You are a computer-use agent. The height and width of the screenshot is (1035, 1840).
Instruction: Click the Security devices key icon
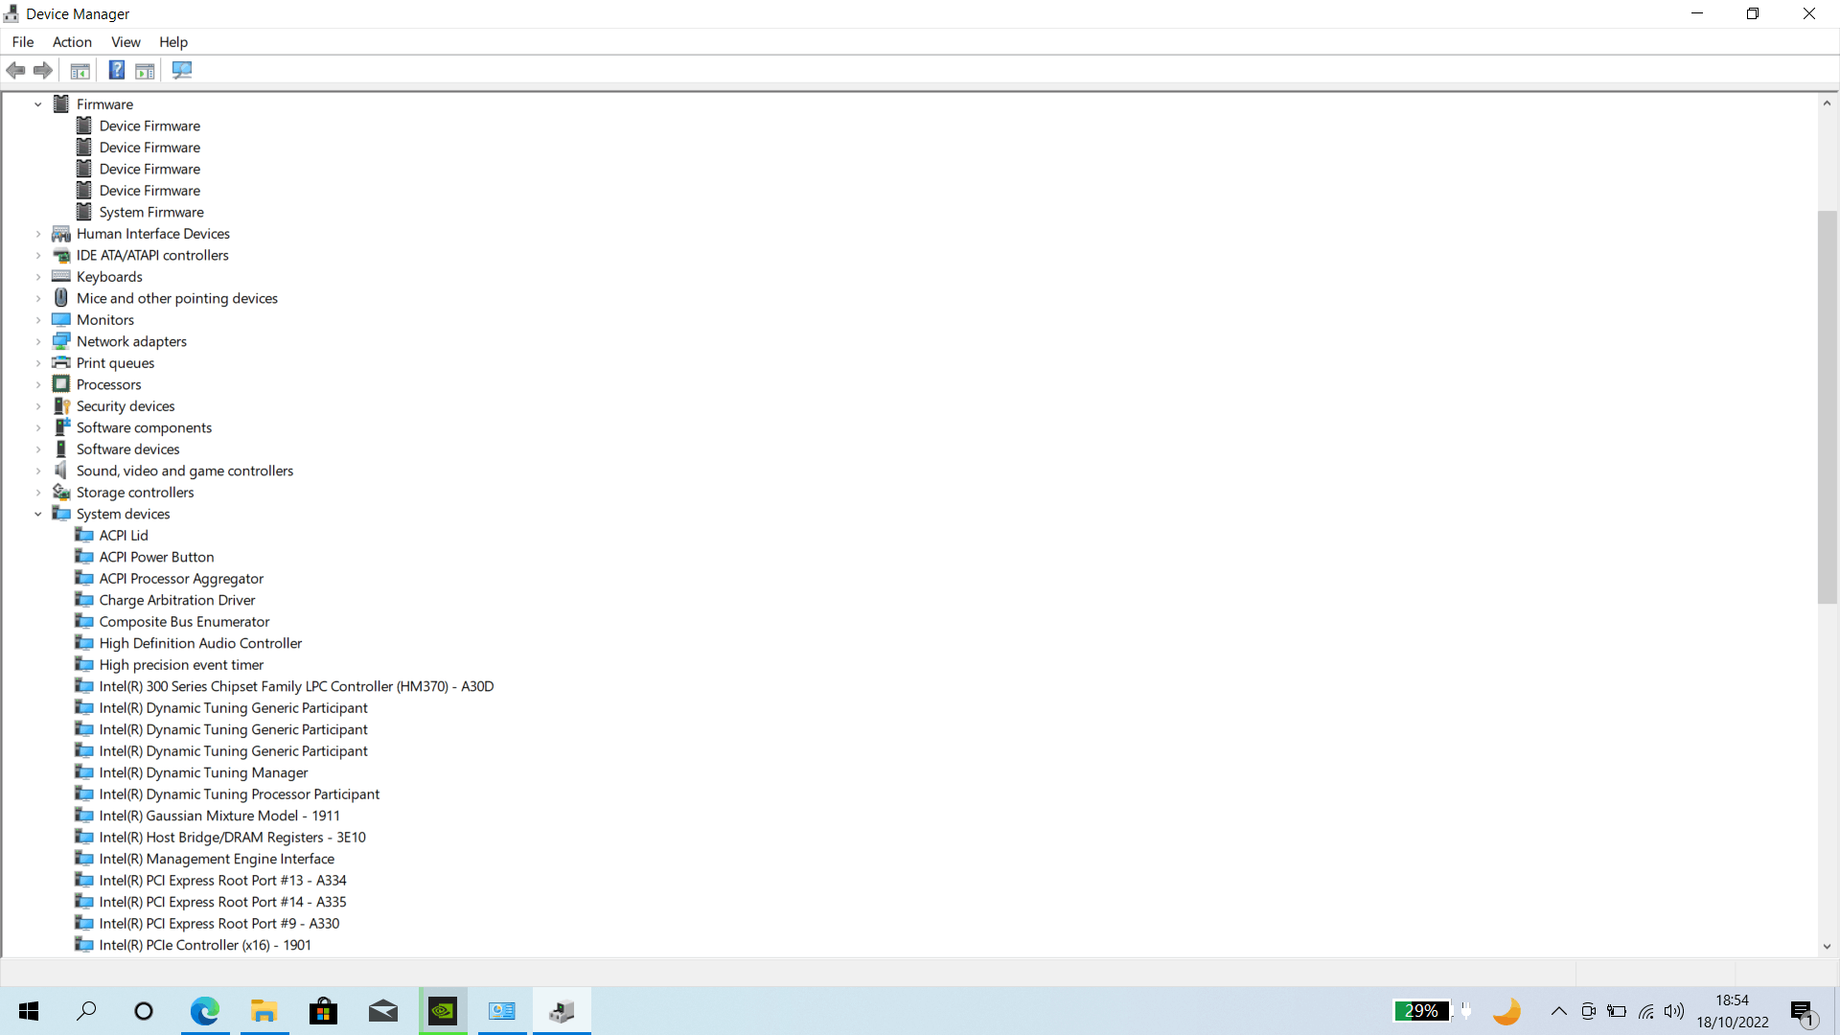tap(61, 405)
